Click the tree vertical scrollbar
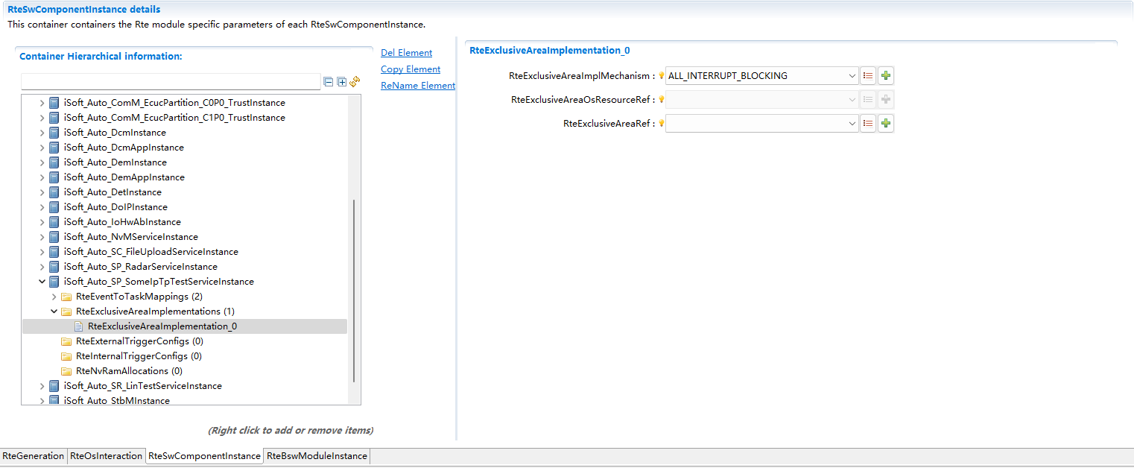This screenshot has height=468, width=1134. (x=354, y=291)
